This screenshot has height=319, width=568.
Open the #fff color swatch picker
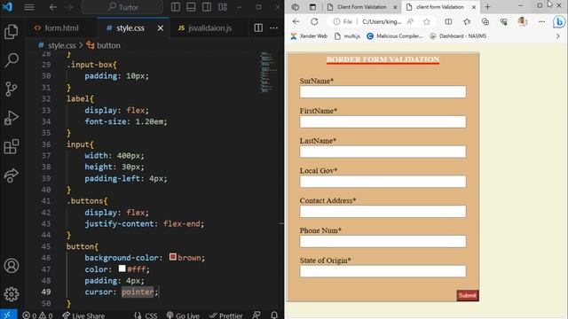click(122, 268)
